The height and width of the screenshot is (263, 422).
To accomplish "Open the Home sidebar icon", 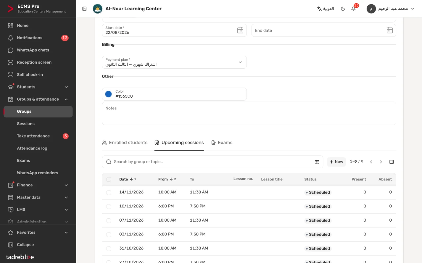I will click(x=11, y=26).
